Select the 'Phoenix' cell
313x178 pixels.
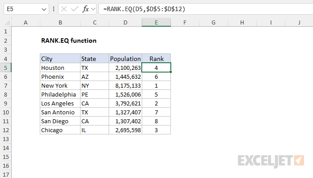coord(60,77)
